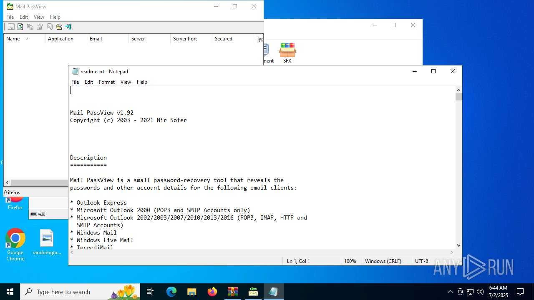
Task: Click the 'Ln 1, Col 1' status bar entry
Action: [x=298, y=261]
